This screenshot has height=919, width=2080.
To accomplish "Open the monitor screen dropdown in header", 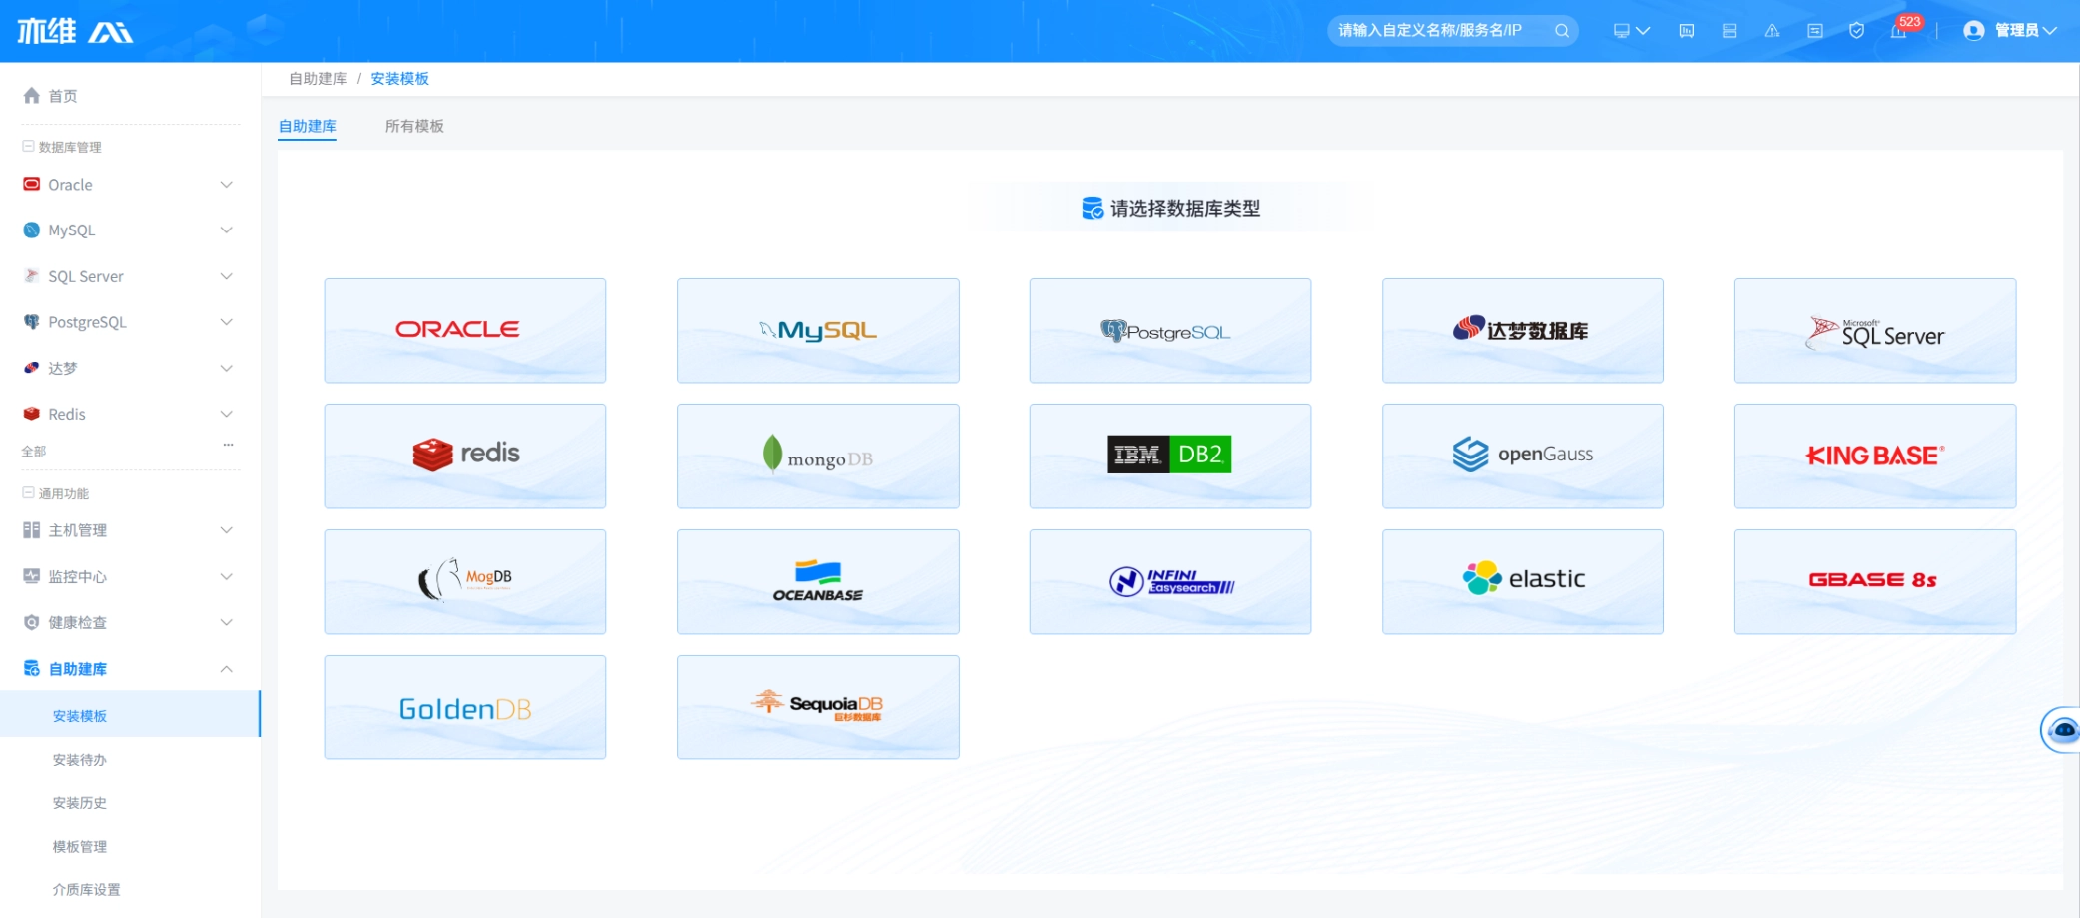I will (x=1631, y=31).
